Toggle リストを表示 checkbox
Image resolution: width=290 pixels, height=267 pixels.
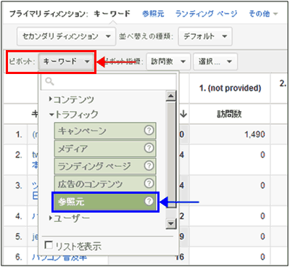click(x=49, y=245)
